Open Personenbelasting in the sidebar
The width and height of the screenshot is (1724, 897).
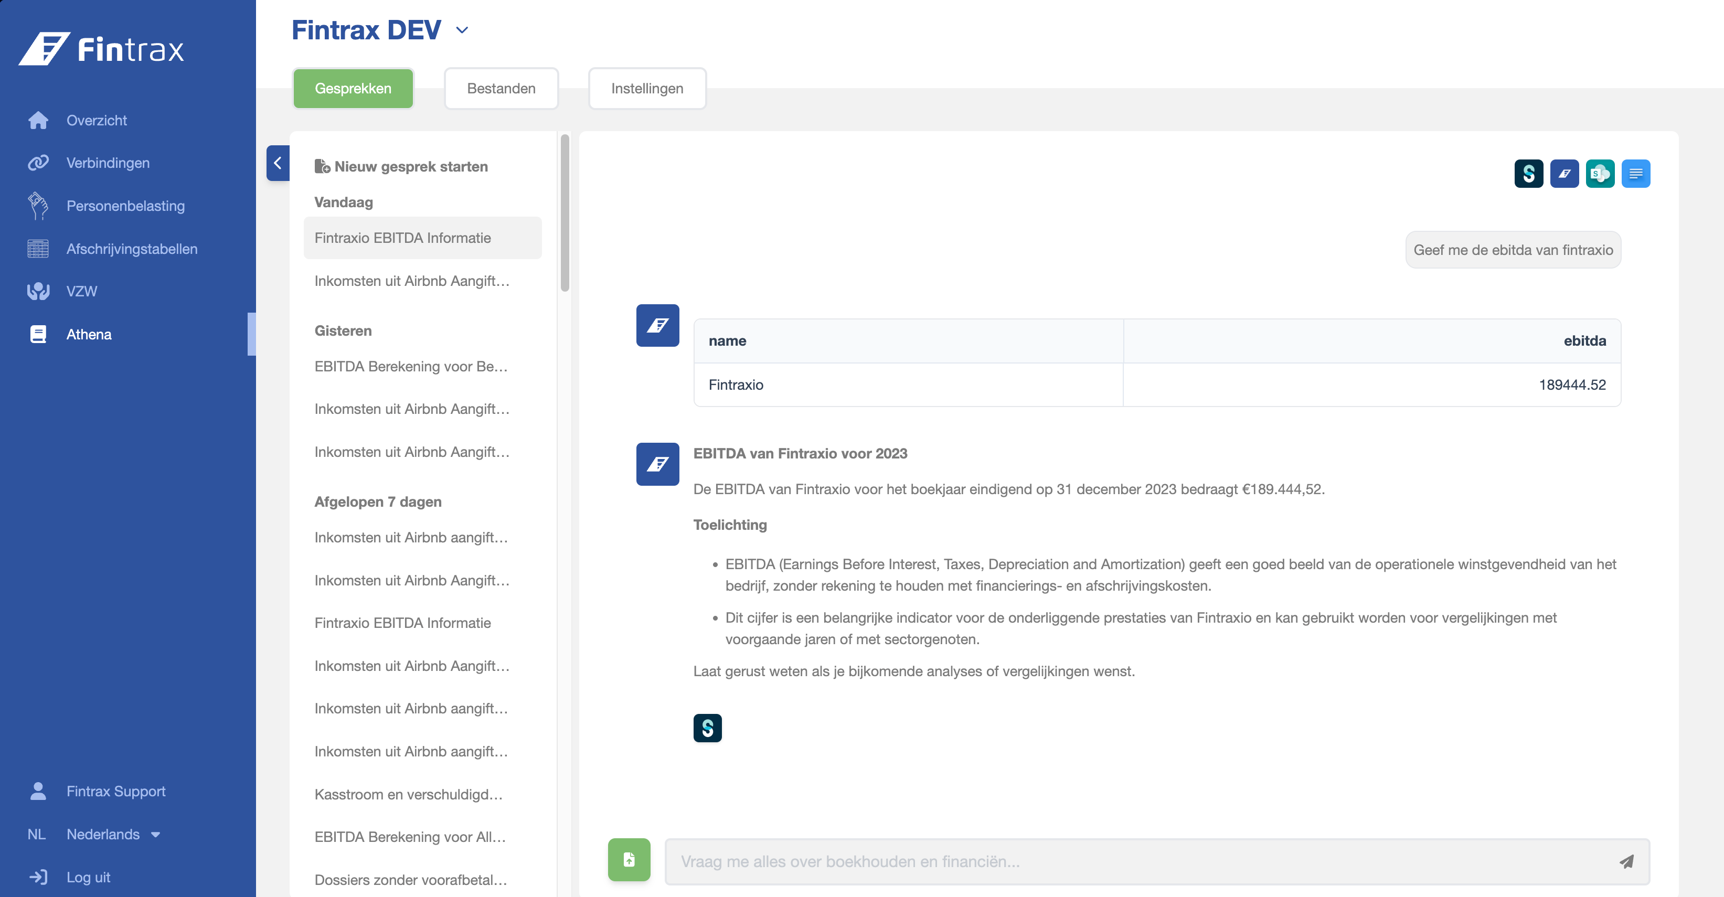click(125, 206)
